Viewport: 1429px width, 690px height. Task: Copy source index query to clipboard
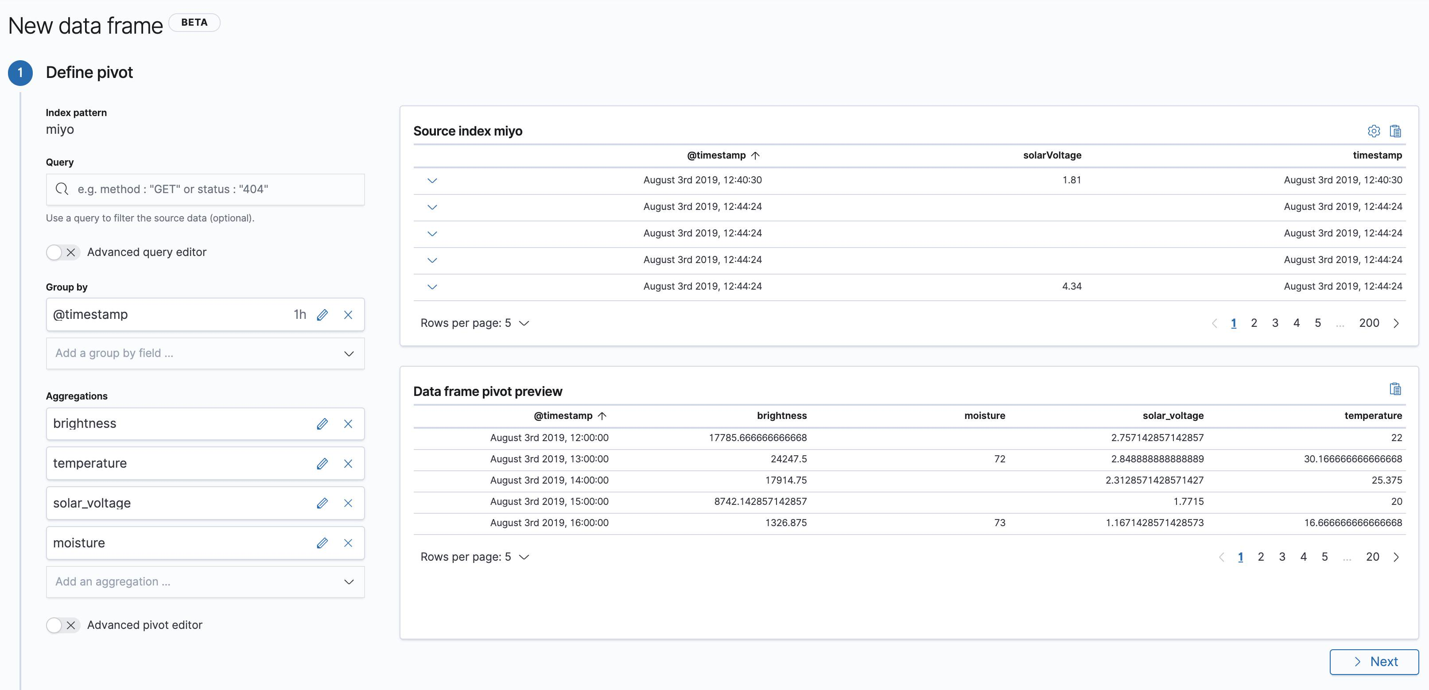1395,131
